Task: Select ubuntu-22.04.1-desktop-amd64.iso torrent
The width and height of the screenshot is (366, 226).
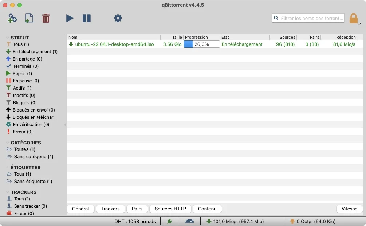Action: click(114, 44)
